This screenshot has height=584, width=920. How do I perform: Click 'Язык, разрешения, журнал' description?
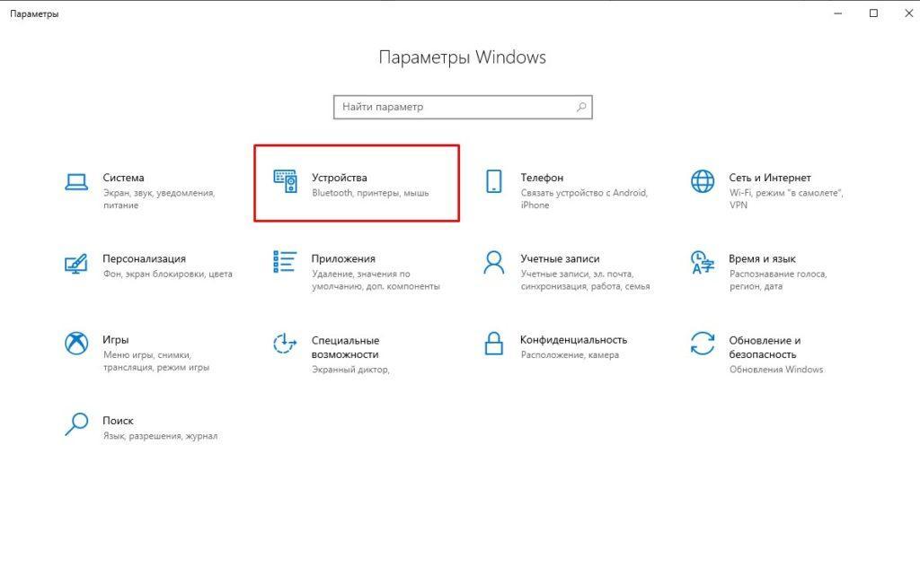click(160, 436)
